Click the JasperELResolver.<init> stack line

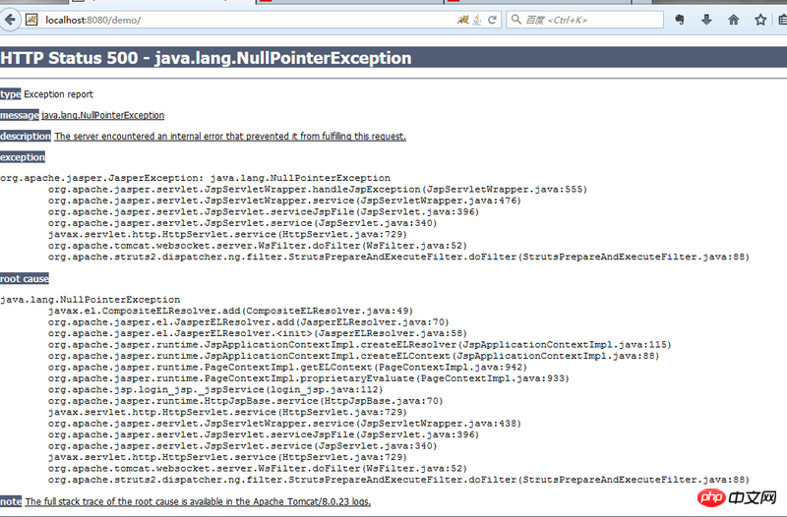click(x=258, y=333)
